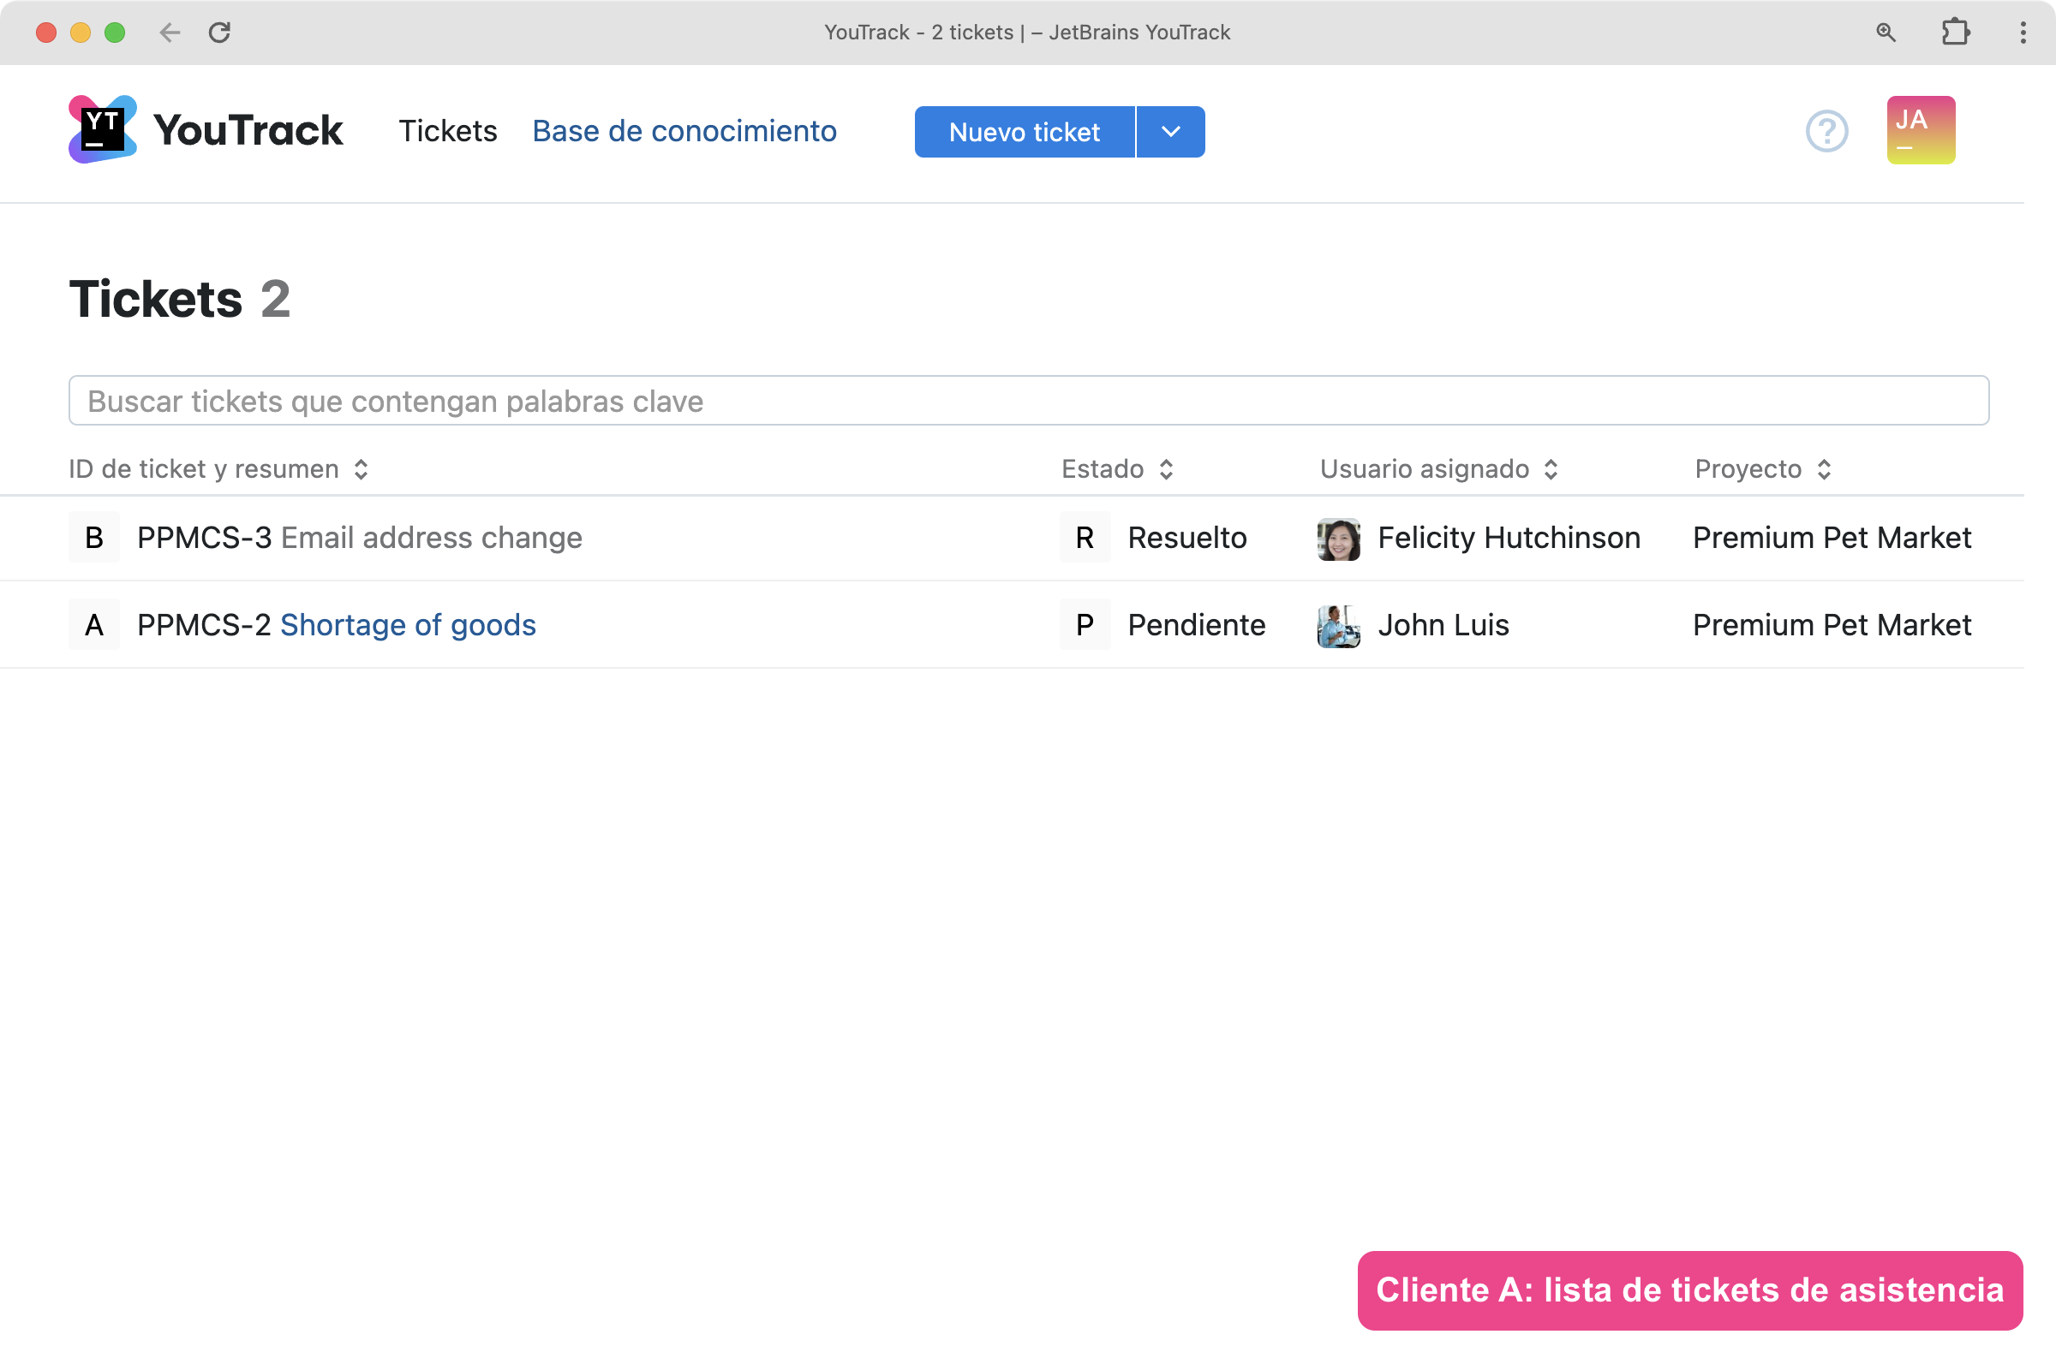Click the browser reload icon

point(219,33)
